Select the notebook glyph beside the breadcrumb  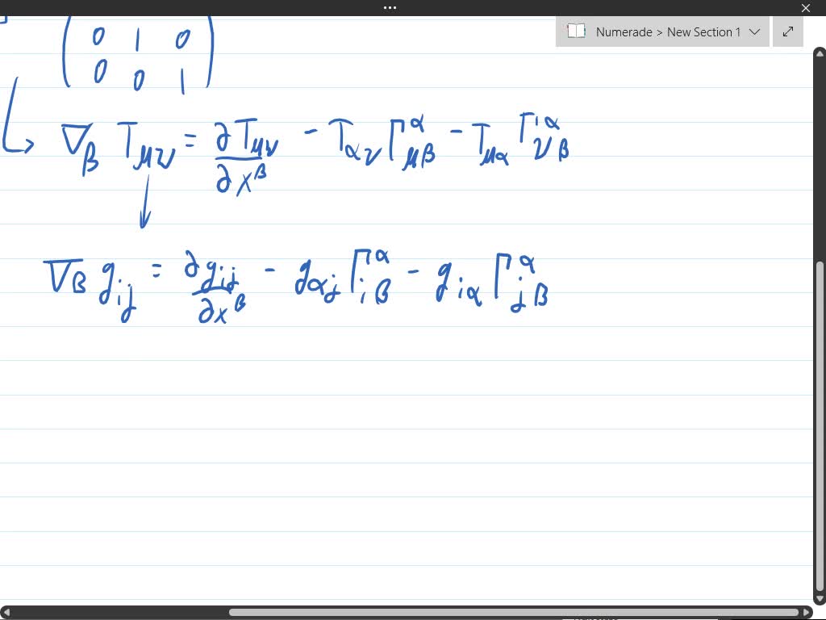[x=577, y=31]
